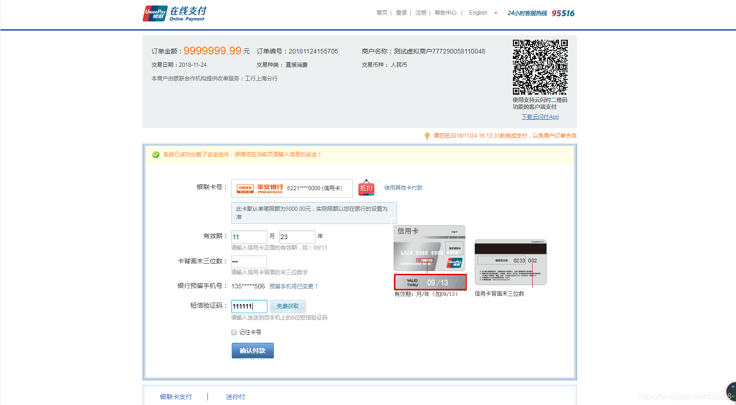This screenshot has height=405, width=736.
Task: Focus the expiry month field with 11
Action: click(x=249, y=237)
